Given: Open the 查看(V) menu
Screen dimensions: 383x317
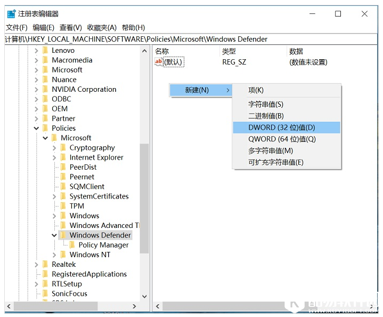Looking at the screenshot, I should (x=71, y=28).
